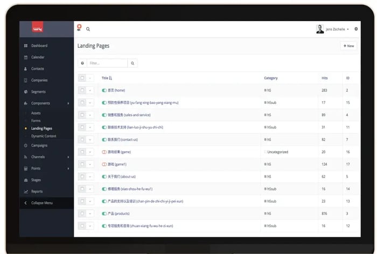Check the checkbox for sales-and-service row

pos(82,115)
